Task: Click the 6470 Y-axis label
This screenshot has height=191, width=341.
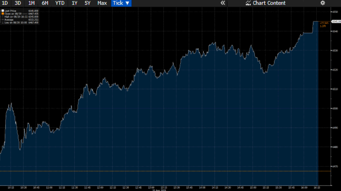Action: coord(335,166)
